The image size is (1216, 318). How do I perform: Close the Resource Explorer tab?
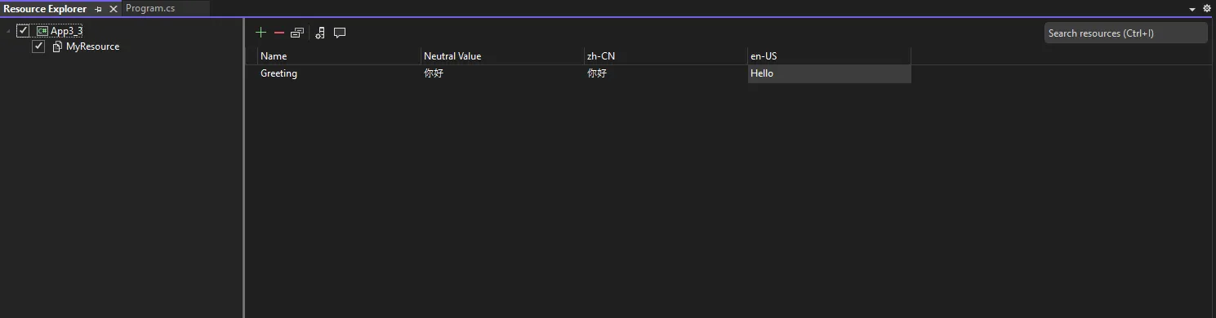click(x=114, y=9)
